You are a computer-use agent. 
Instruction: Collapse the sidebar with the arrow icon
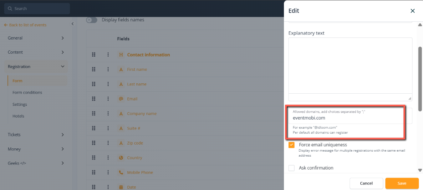pyautogui.click(x=72, y=24)
